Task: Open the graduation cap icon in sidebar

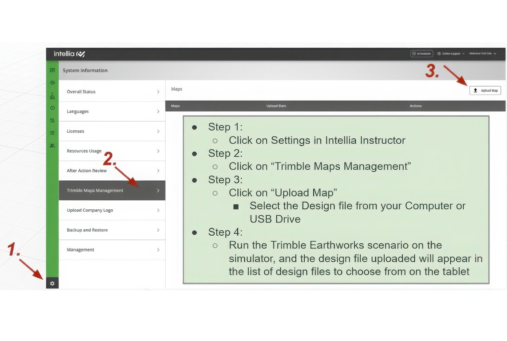Action: coord(52,83)
